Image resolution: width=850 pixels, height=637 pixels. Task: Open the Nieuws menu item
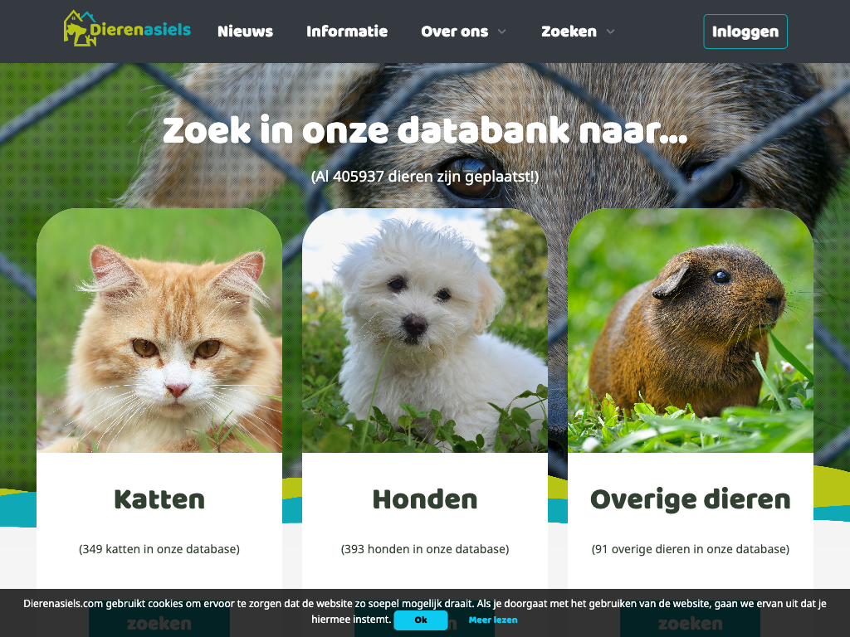[x=245, y=32]
